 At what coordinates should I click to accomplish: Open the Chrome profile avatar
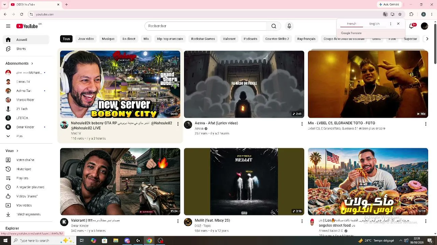click(423, 14)
